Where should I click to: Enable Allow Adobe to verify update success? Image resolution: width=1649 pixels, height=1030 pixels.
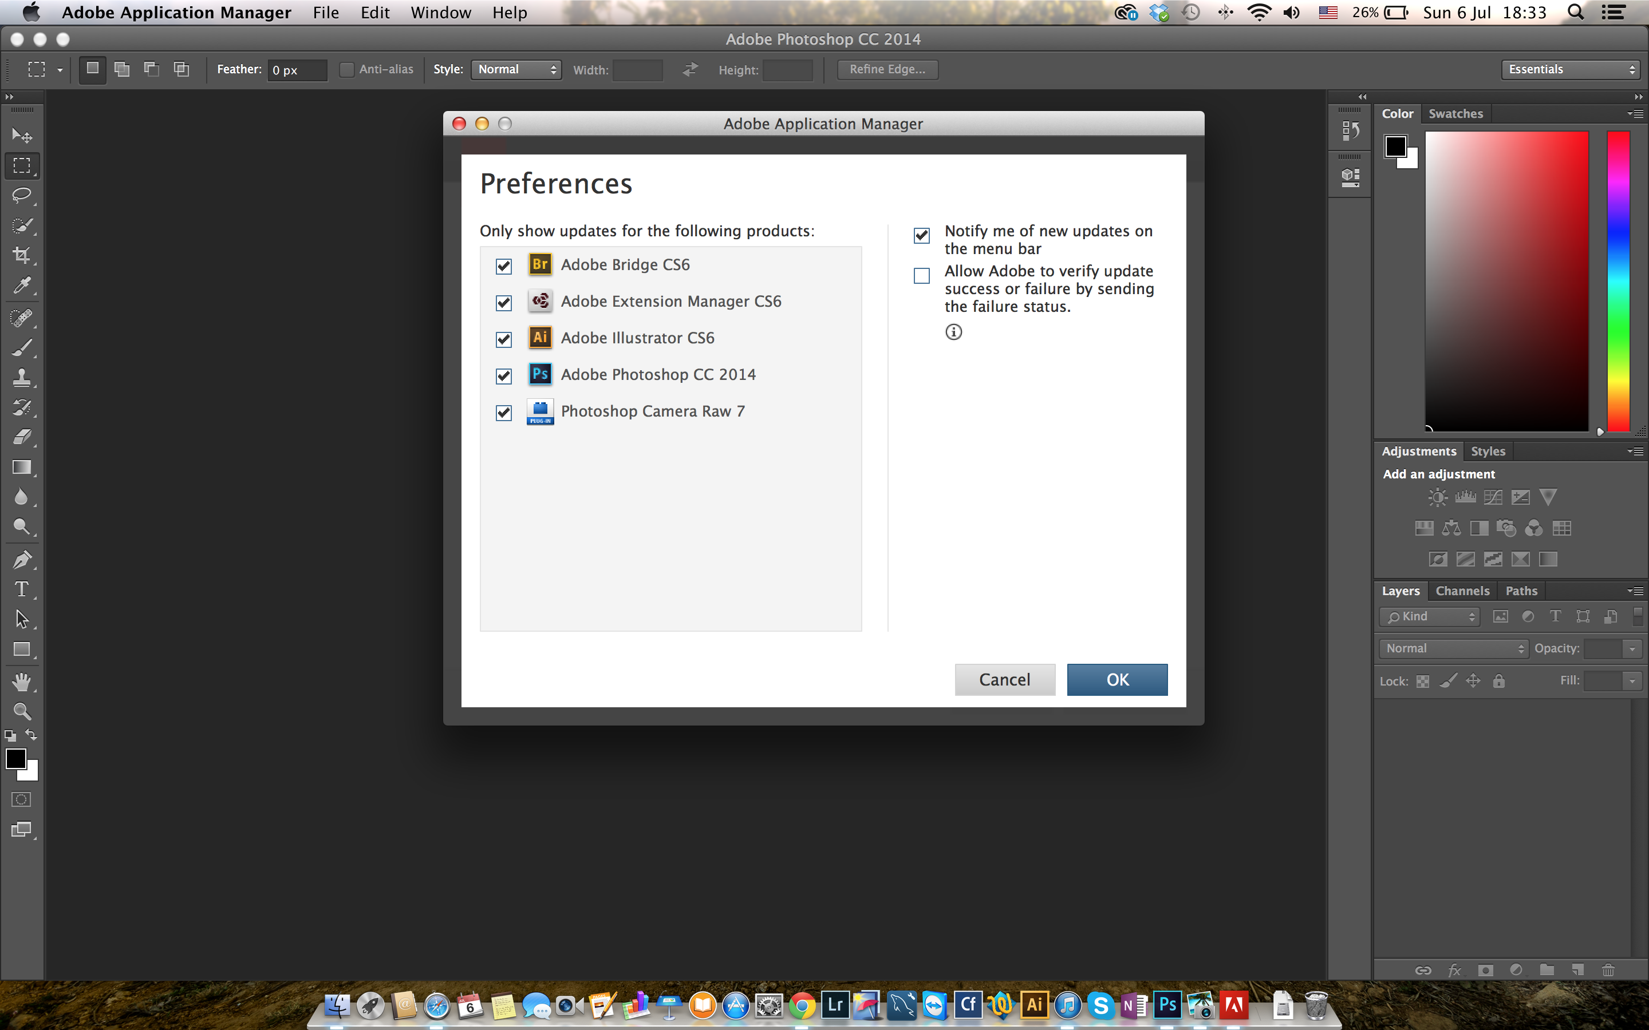pos(921,275)
